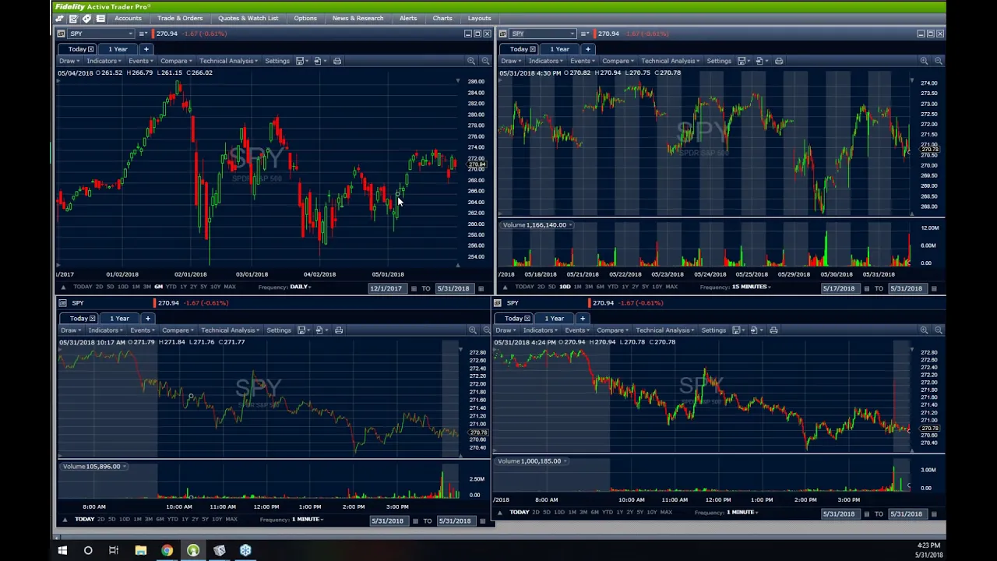The height and width of the screenshot is (561, 997).
Task: Click the list icon beside the Accounts menu
Action: (x=100, y=18)
